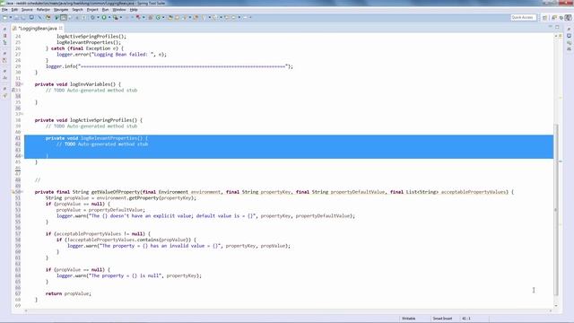Image resolution: width=574 pixels, height=323 pixels.
Task: Click the Run External Tools icon
Action: click(x=116, y=17)
